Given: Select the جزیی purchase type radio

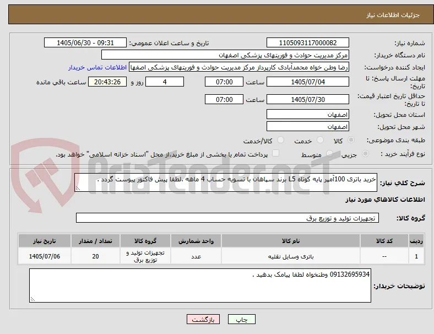Looking at the screenshot, I should click(x=365, y=153).
